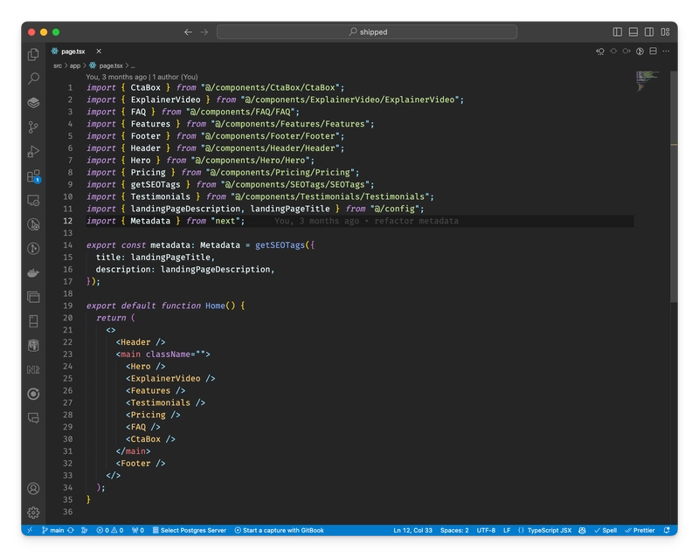The width and height of the screenshot is (699, 557).
Task: Expand app breadcrumb segment
Action: pyautogui.click(x=75, y=65)
